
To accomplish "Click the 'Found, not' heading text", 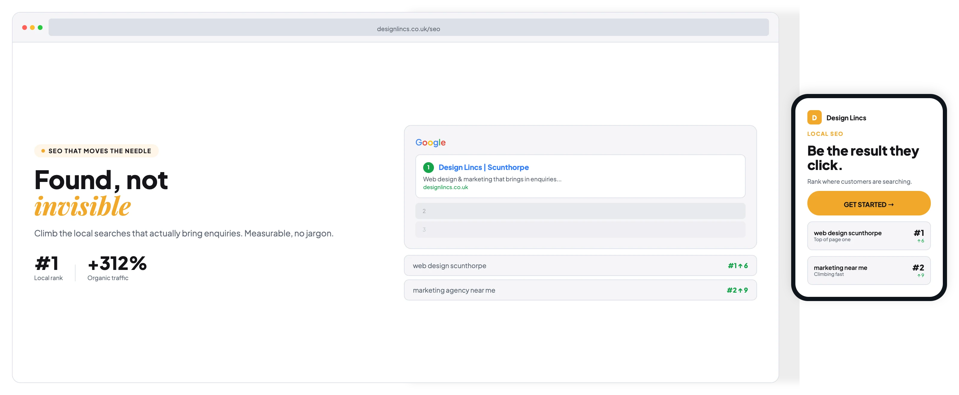I will pos(101,180).
